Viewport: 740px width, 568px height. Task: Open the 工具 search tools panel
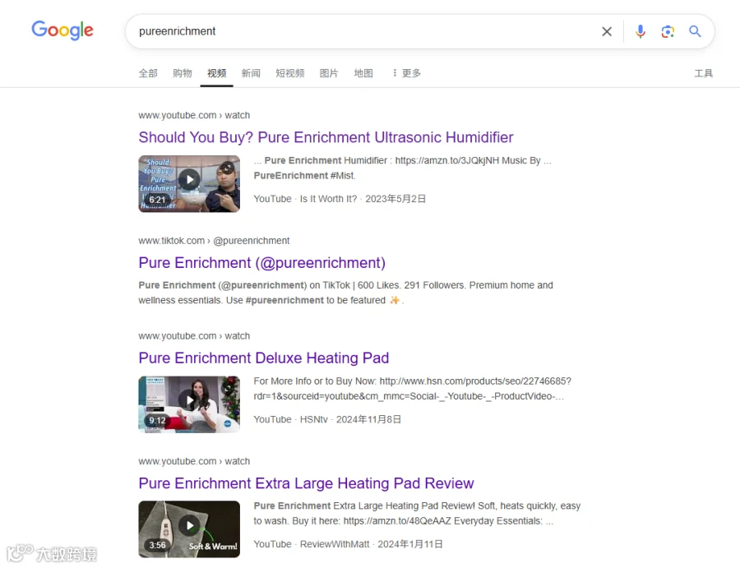click(703, 73)
